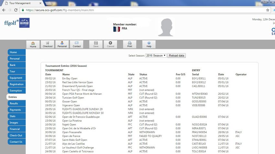Click Najeti Open entry
The height and width of the screenshot is (154, 275).
coord(69,124)
